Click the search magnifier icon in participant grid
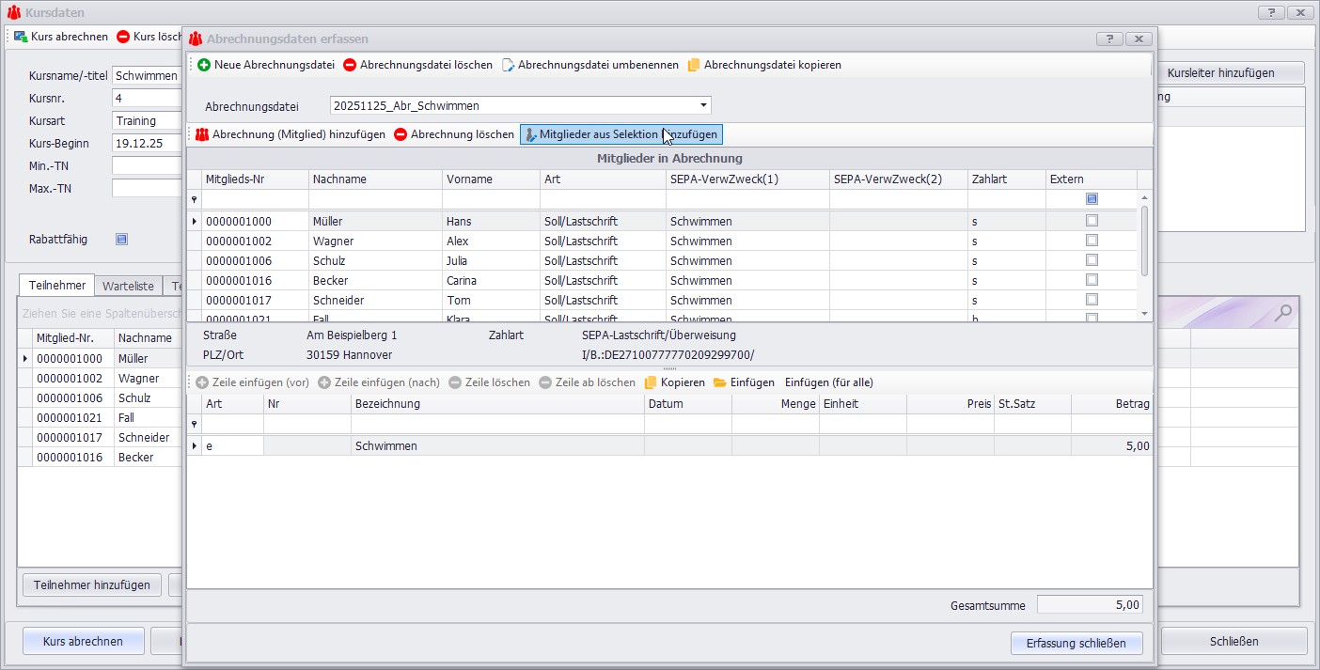 coord(1282,312)
